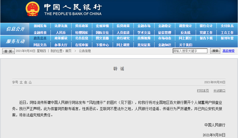Open 人民币 menu item

pyautogui.click(x=61, y=33)
